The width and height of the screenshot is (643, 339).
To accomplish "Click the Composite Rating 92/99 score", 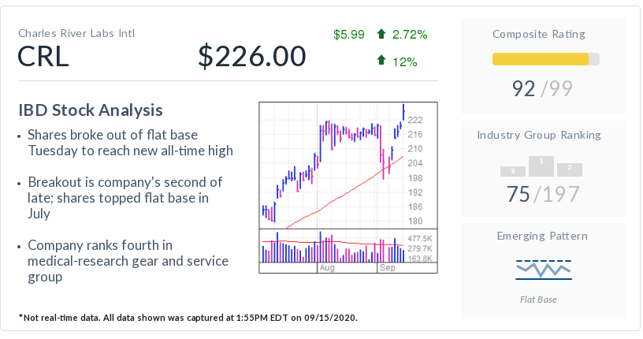I will [543, 88].
